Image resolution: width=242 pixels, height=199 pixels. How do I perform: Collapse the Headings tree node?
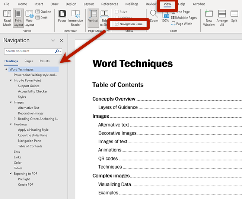[10, 124]
